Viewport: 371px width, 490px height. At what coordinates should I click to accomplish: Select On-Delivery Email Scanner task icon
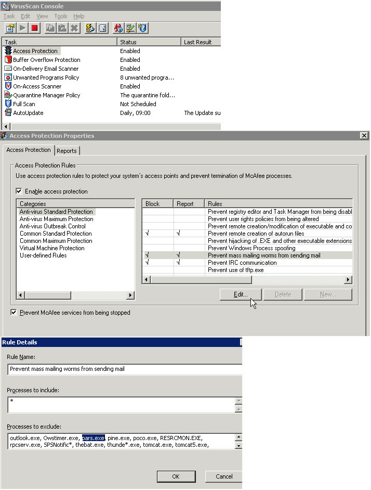click(8, 69)
